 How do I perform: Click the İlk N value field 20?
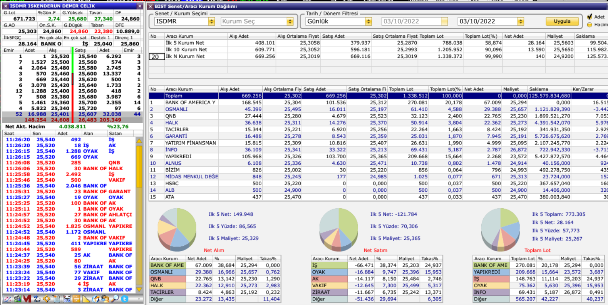point(156,57)
